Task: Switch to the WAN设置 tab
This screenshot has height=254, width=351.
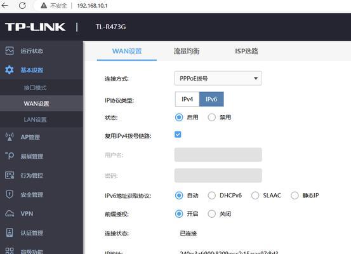Action: point(127,51)
